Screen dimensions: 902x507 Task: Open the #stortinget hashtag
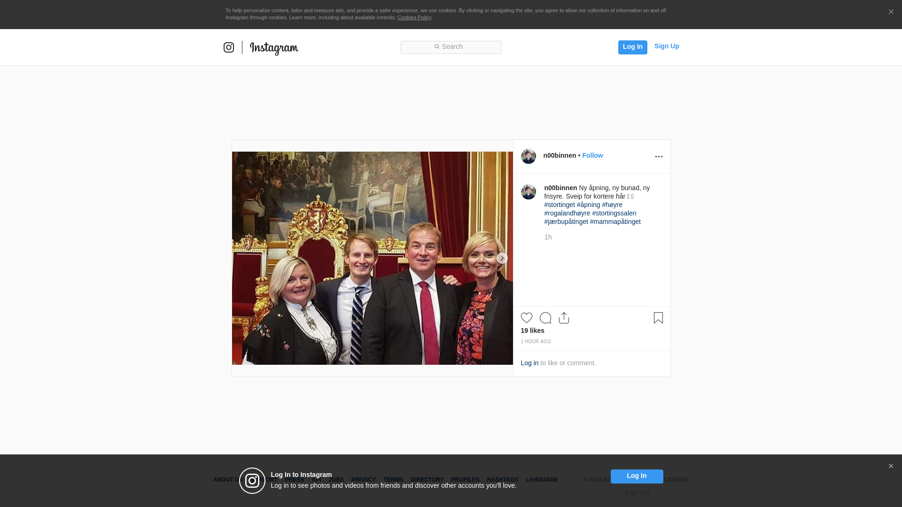pos(560,205)
